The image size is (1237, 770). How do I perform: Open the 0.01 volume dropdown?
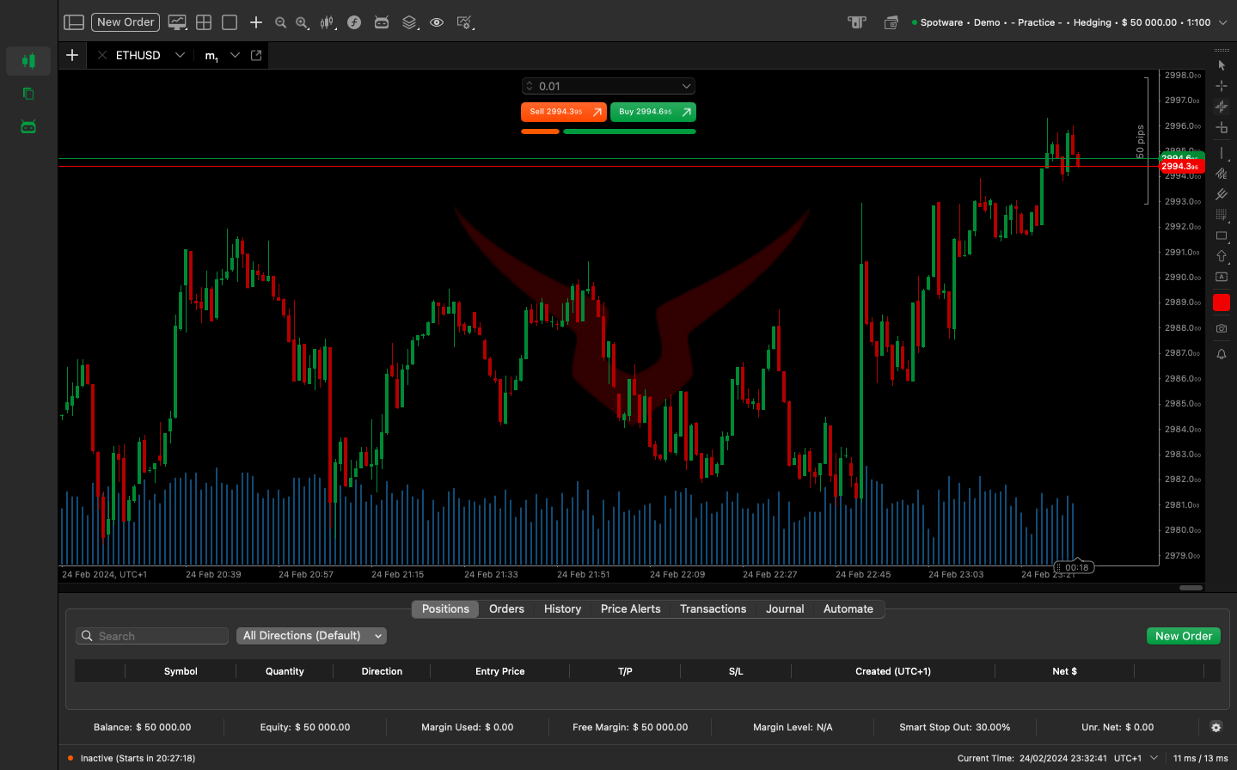(x=687, y=86)
